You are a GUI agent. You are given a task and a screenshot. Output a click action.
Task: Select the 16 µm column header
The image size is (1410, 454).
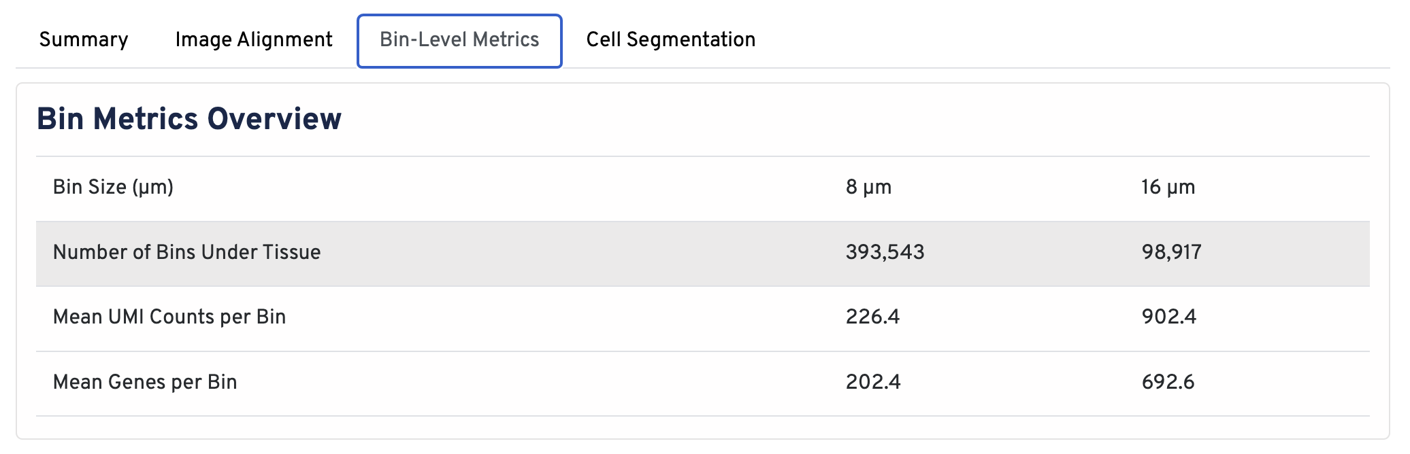coord(1168,187)
